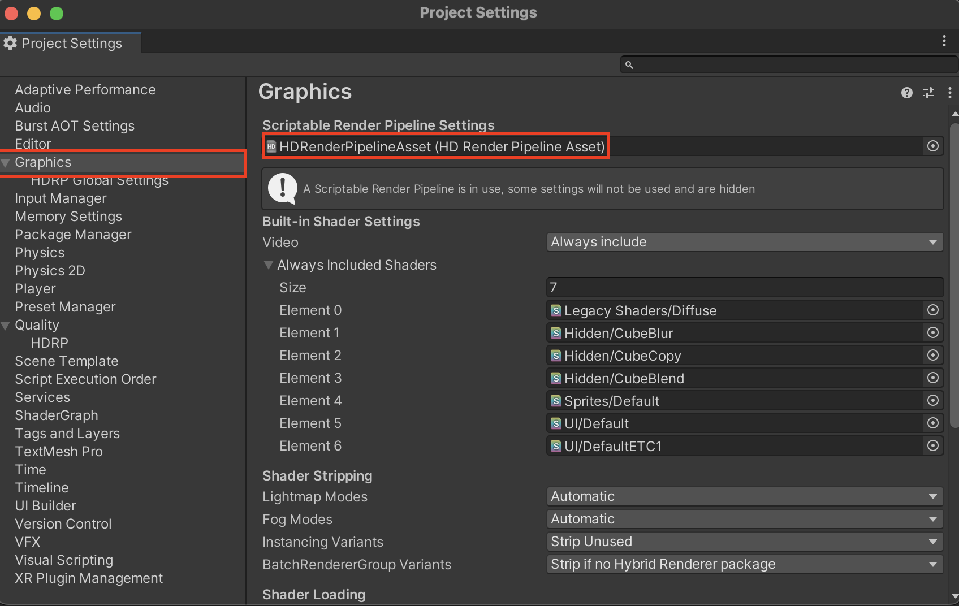Open object picker for UI/DefaultETC1 element
Viewport: 959px width, 606px height.
pyautogui.click(x=933, y=446)
